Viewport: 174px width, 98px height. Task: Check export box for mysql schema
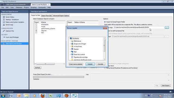pyautogui.click(x=36, y=26)
